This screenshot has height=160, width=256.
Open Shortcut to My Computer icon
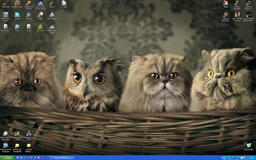[6, 148]
